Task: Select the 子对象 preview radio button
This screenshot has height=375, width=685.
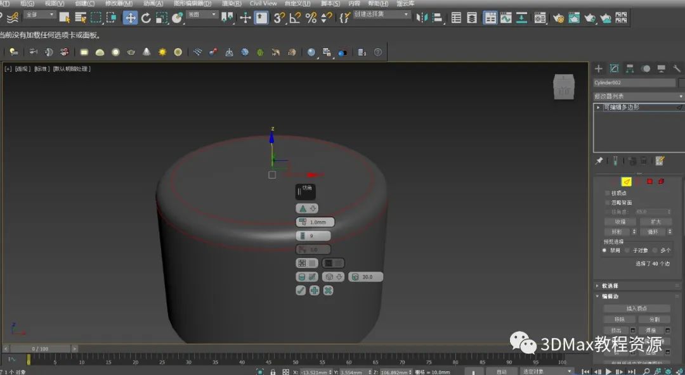Action: pos(629,250)
